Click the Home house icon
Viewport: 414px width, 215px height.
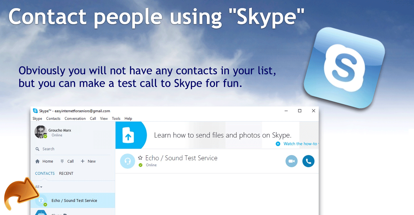pos(37,161)
